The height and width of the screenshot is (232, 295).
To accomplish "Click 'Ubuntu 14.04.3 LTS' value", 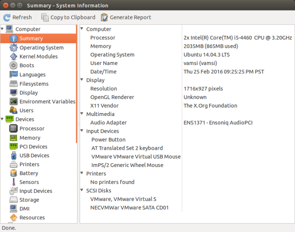I will 206,55.
